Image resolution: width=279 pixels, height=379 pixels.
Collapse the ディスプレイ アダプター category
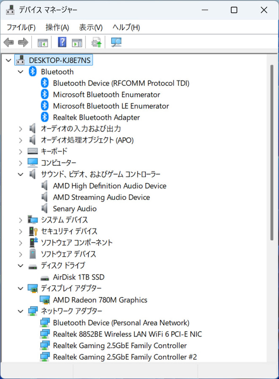[20, 288]
